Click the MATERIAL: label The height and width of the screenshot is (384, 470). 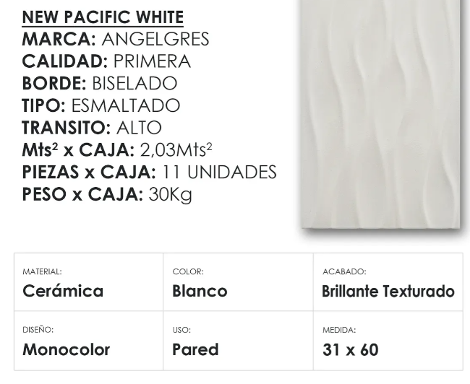[x=42, y=272]
